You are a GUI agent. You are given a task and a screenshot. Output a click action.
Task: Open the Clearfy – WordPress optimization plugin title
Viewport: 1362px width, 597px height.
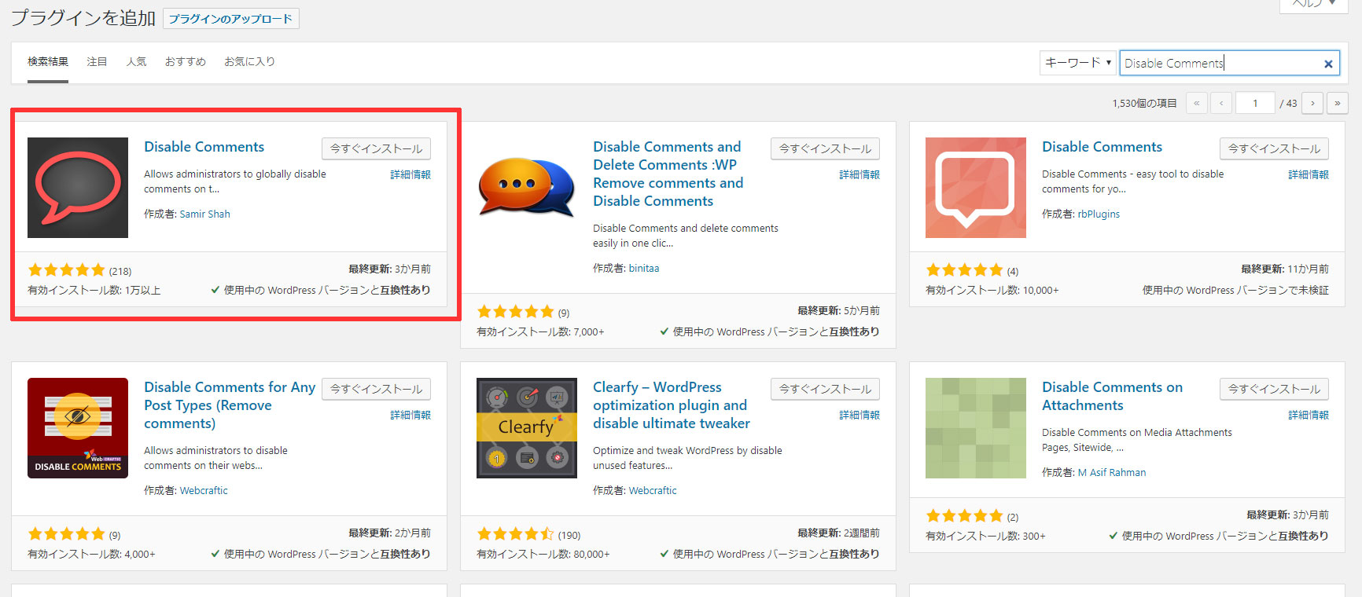tap(672, 405)
